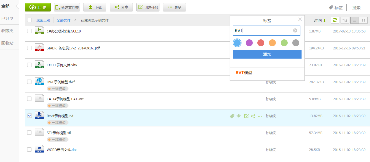The width and height of the screenshot is (370, 162).
Task: Clear the RVT text in tag input
Action: [x=295, y=30]
